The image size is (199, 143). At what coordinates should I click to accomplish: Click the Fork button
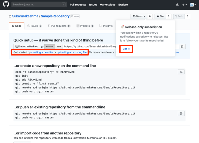point(179,16)
